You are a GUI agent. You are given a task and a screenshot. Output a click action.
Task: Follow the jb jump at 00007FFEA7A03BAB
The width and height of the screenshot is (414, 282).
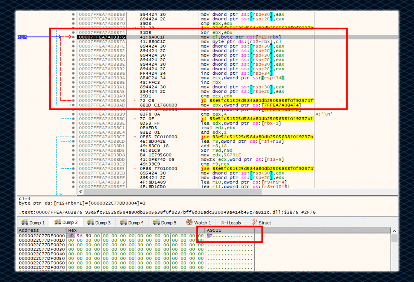tap(257, 101)
